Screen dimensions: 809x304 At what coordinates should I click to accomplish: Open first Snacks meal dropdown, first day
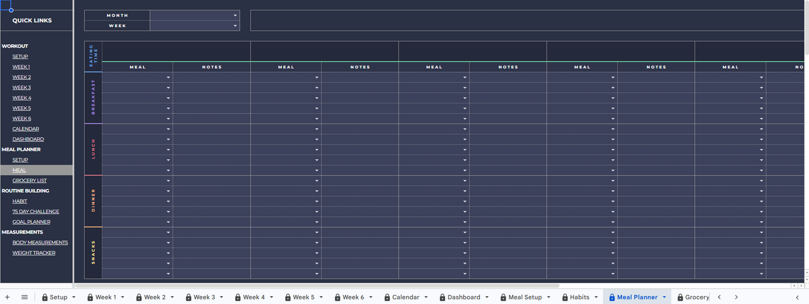(x=168, y=232)
